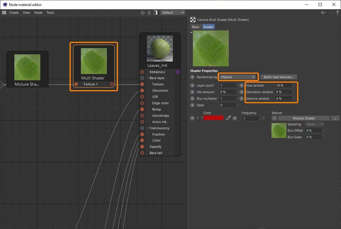Click the Gamma random 4 % stepper arrows

[293, 99]
